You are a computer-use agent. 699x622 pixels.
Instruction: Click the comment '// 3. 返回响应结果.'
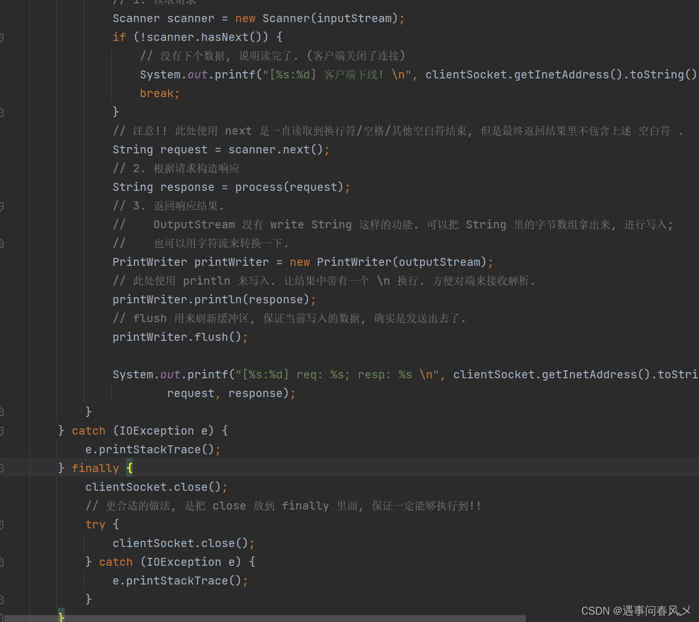point(168,206)
